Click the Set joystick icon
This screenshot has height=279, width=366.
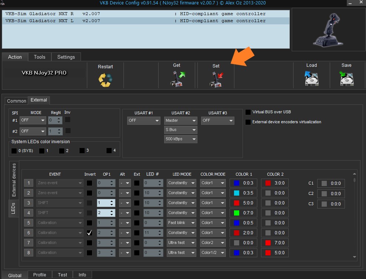pyautogui.click(x=216, y=79)
